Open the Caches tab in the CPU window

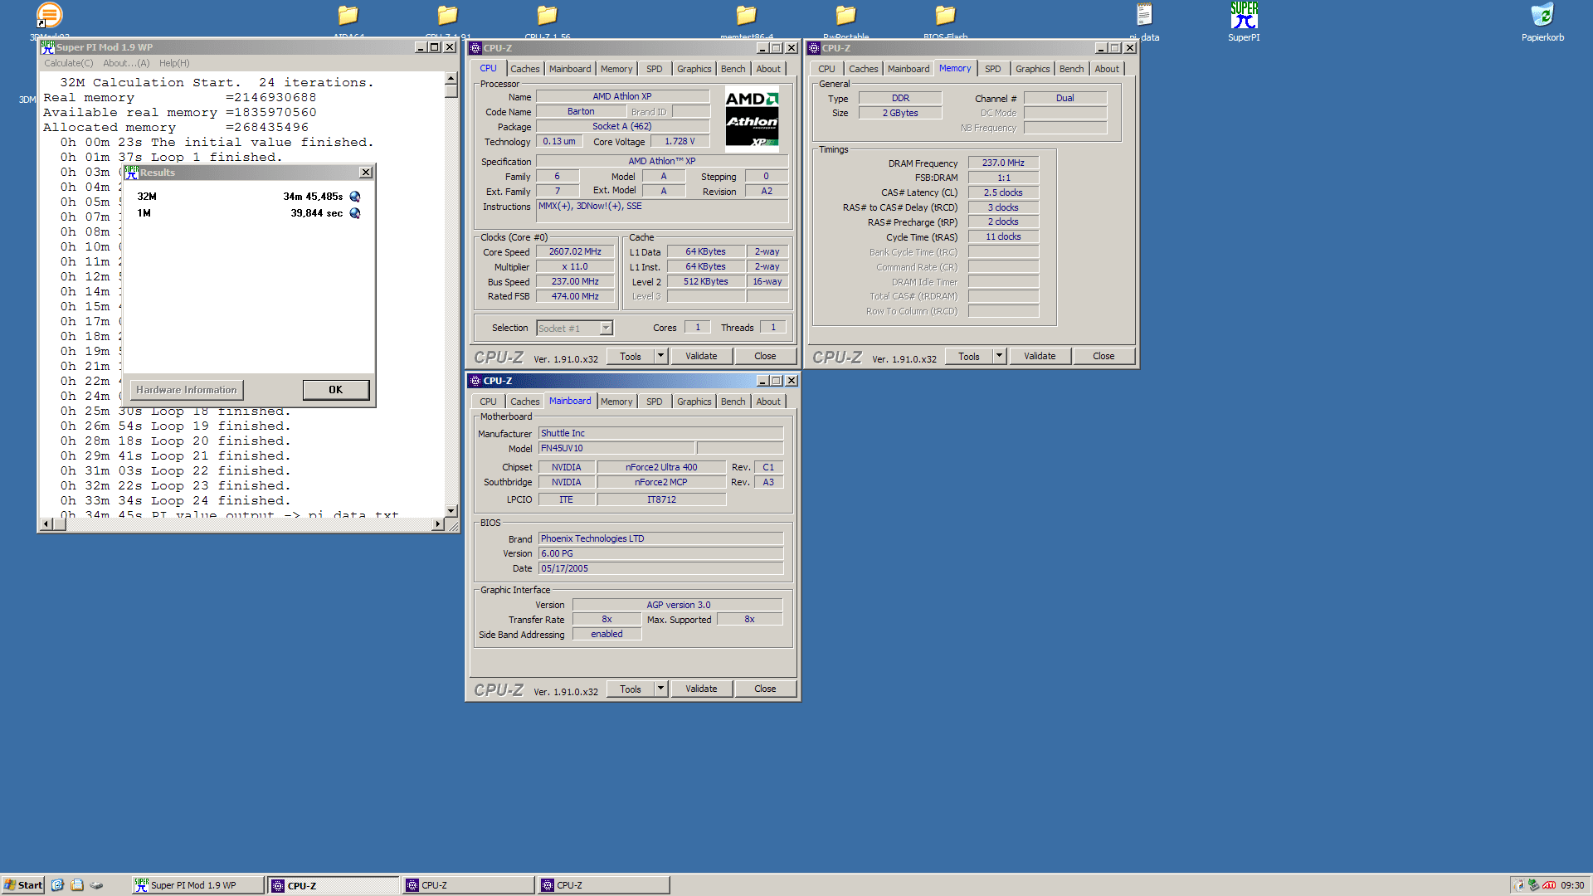(524, 69)
